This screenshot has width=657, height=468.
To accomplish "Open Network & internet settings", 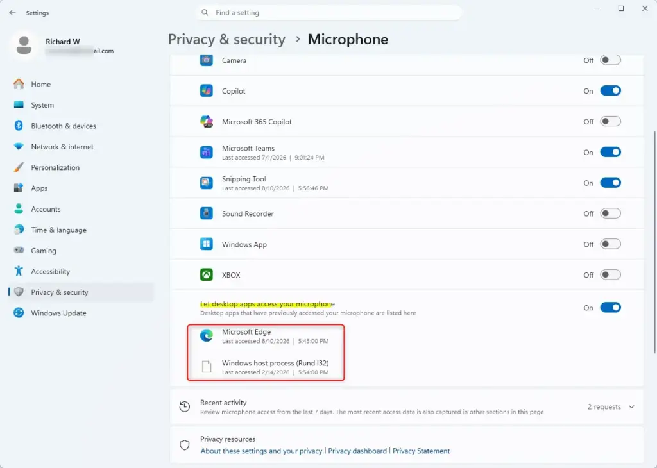I will click(81, 147).
